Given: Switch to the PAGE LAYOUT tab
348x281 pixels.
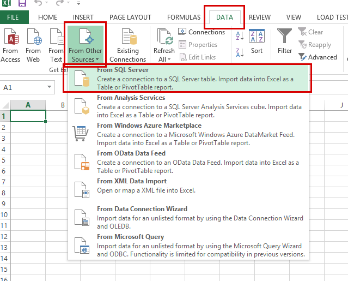Looking at the screenshot, I should click(130, 17).
